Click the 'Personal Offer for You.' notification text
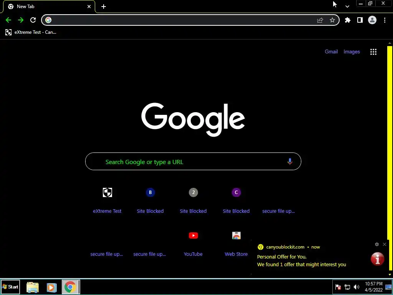Image resolution: width=393 pixels, height=295 pixels. click(282, 257)
